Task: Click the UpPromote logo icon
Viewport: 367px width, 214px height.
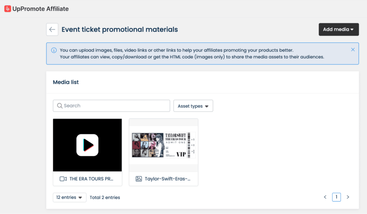Action: click(x=8, y=9)
